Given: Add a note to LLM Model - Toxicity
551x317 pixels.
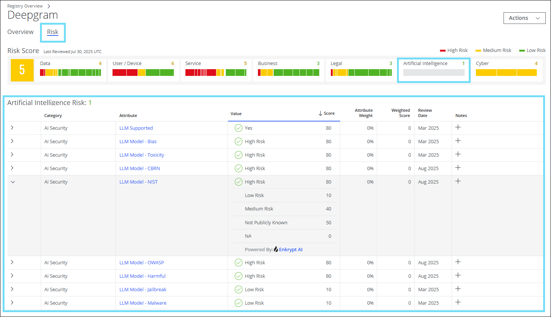Looking at the screenshot, I should (458, 154).
